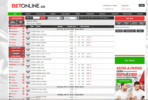Select Parker, Zach -316 money line dot

pos(75,45)
